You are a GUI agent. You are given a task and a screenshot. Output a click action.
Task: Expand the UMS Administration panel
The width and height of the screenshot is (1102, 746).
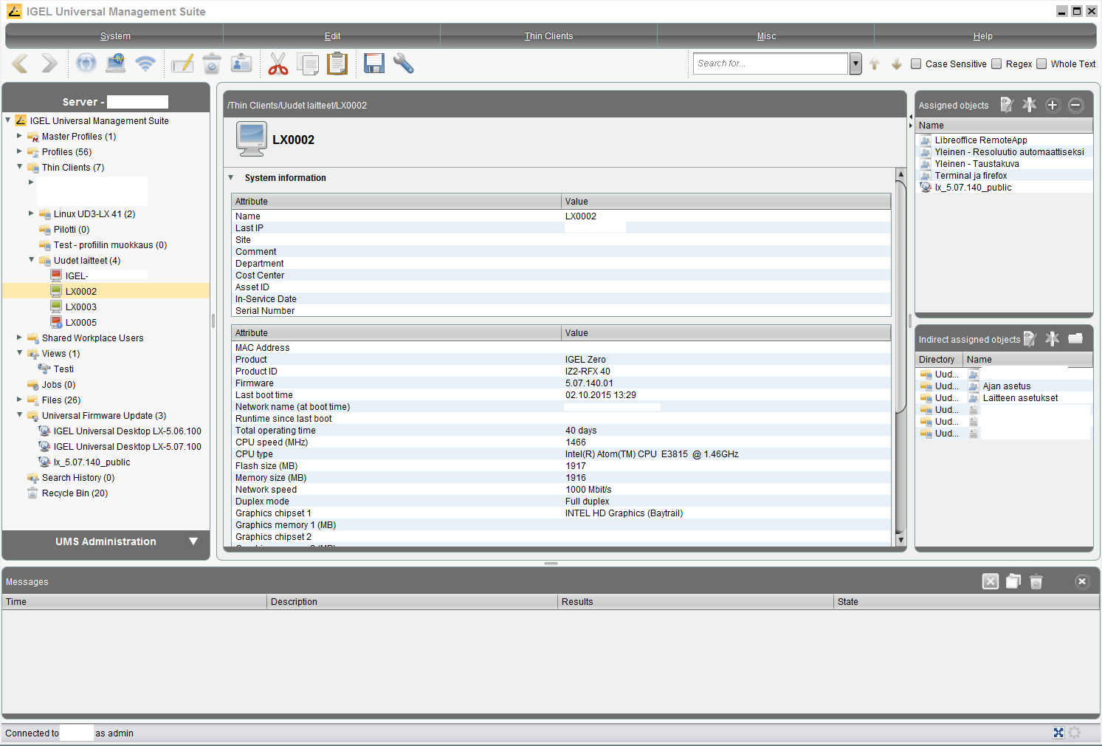pyautogui.click(x=193, y=541)
